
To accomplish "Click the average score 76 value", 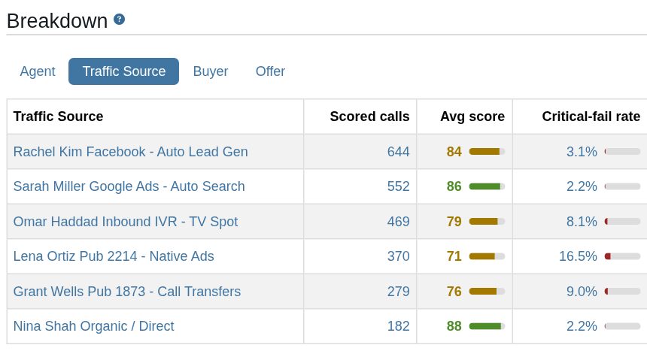I will (x=454, y=292).
